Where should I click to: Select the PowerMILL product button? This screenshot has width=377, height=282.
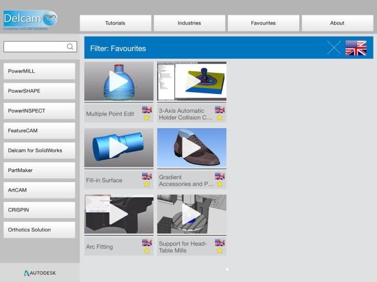39,71
